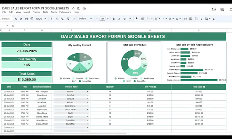Open the Data menu

[46, 12]
